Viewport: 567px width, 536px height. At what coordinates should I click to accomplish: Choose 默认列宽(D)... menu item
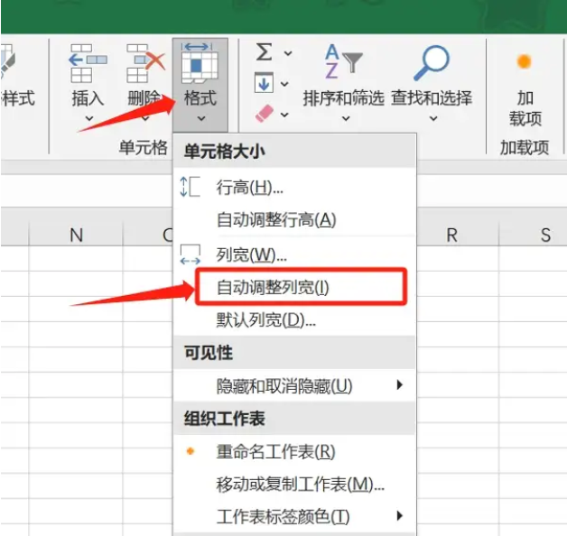click(x=294, y=319)
